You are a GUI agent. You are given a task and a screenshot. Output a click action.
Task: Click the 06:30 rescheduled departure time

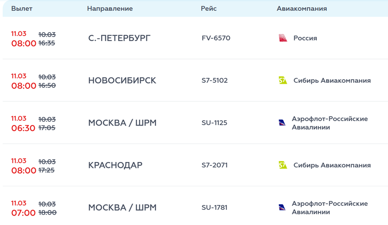(x=23, y=128)
